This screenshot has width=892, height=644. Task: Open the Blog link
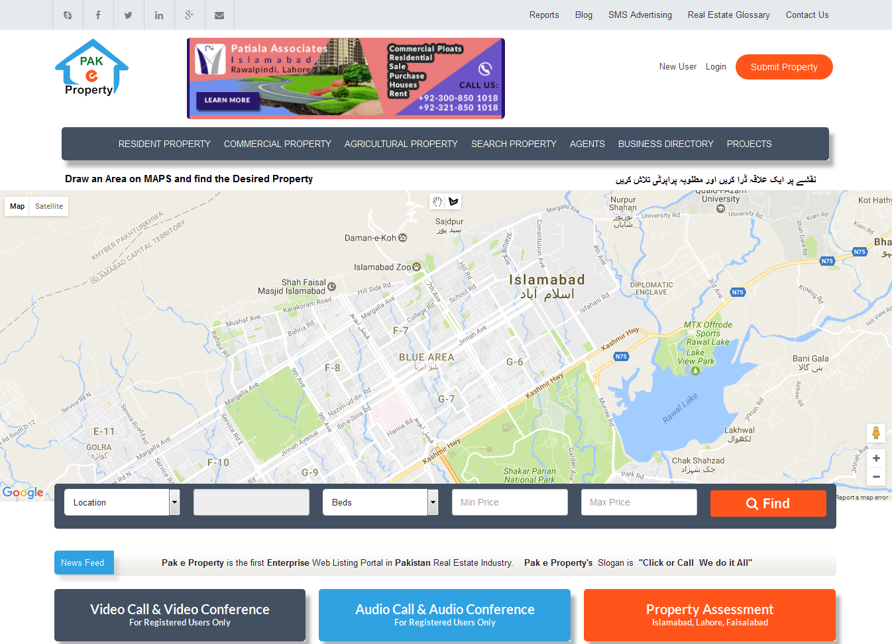click(x=584, y=15)
